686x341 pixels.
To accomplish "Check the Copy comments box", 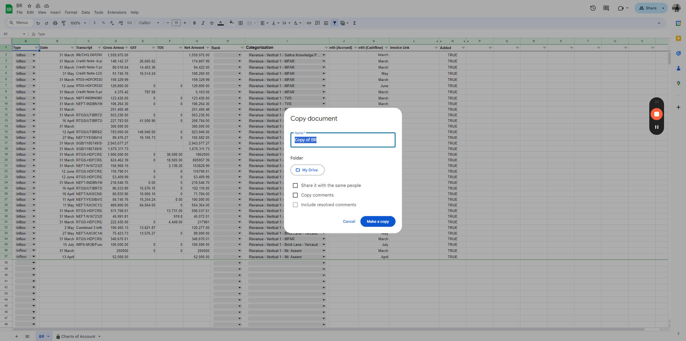I will [x=295, y=195].
